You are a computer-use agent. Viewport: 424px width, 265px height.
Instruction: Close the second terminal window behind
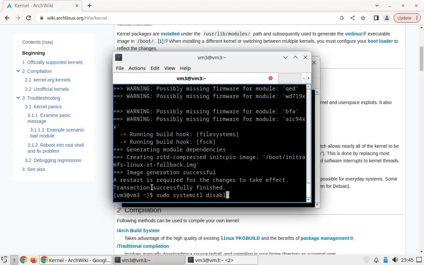(314, 62)
